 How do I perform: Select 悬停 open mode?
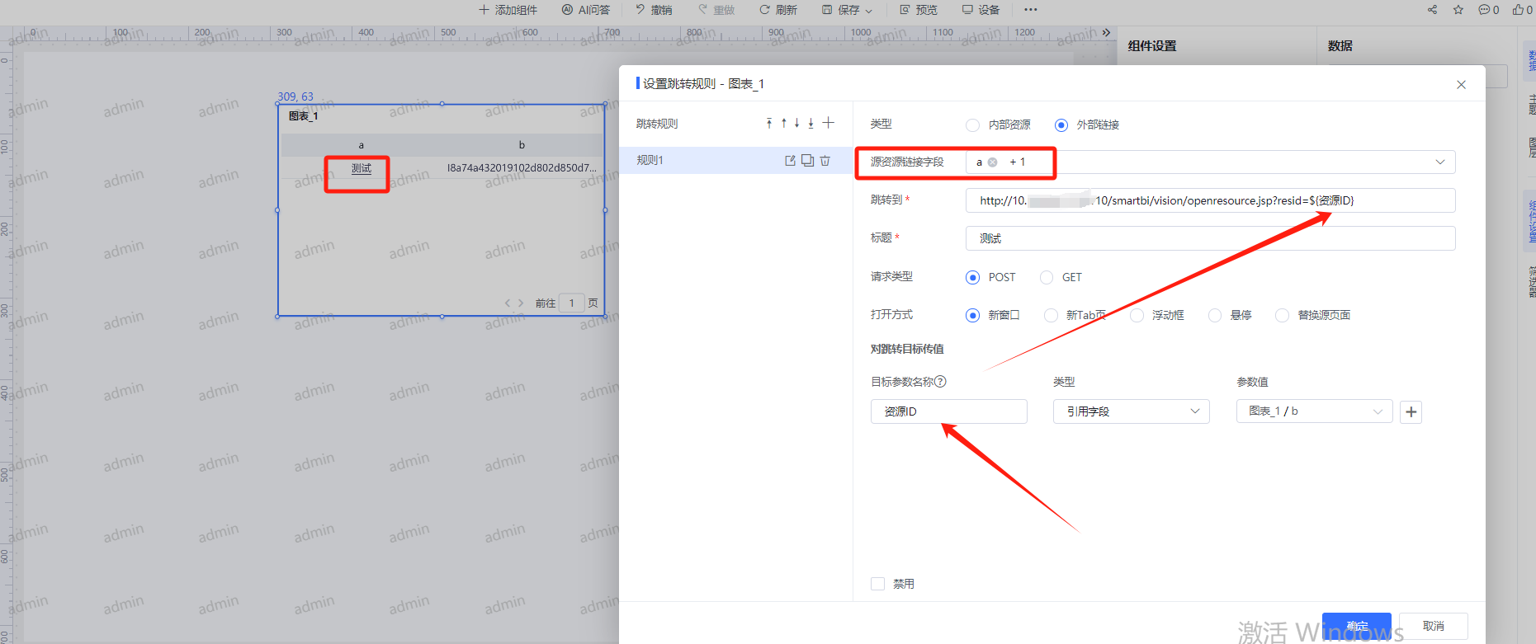[x=1215, y=315]
